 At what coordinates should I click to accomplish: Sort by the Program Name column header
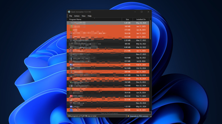(x=94, y=20)
